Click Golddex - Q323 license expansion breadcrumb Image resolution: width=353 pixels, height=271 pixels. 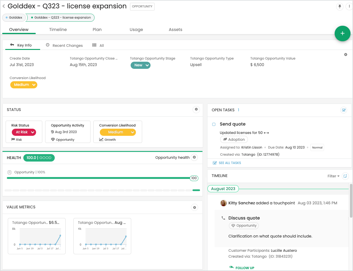click(61, 17)
